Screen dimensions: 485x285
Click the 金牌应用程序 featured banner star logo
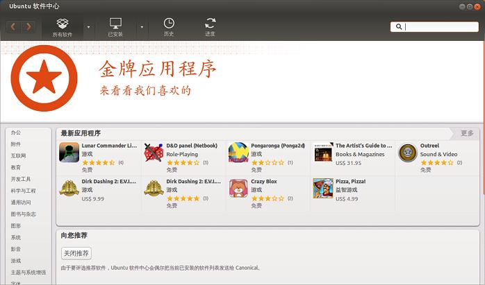[x=44, y=78]
